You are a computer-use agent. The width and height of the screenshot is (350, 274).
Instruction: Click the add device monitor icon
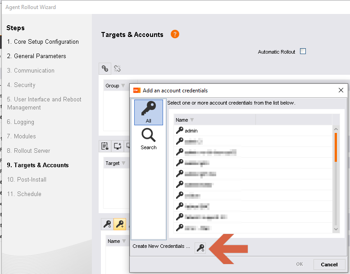tap(117, 146)
